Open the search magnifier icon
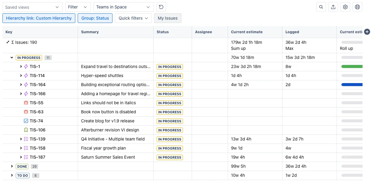The width and height of the screenshot is (371, 184). coord(321,7)
